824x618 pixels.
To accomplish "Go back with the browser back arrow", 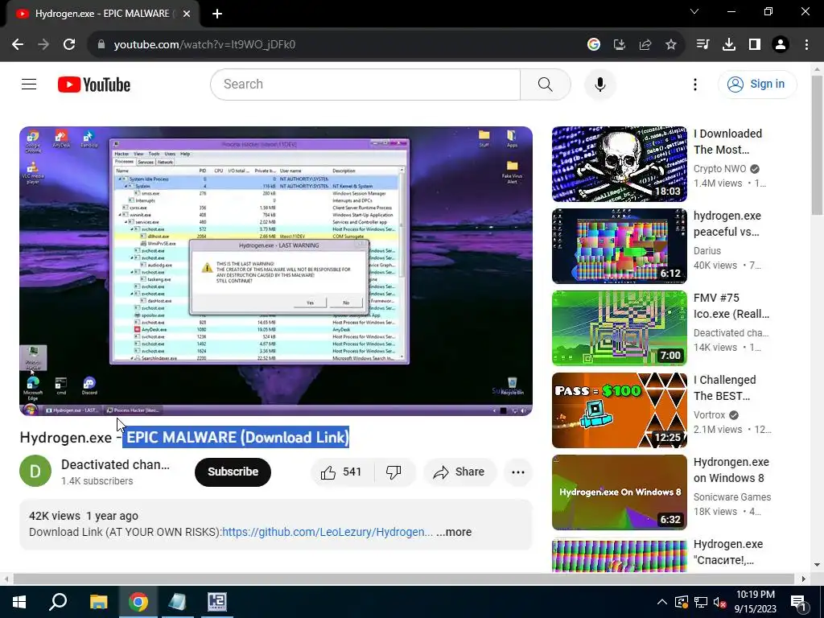I will coord(18,45).
